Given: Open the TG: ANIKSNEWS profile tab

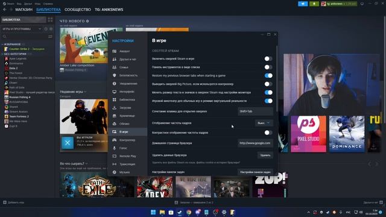Looking at the screenshot, I should pyautogui.click(x=109, y=10).
